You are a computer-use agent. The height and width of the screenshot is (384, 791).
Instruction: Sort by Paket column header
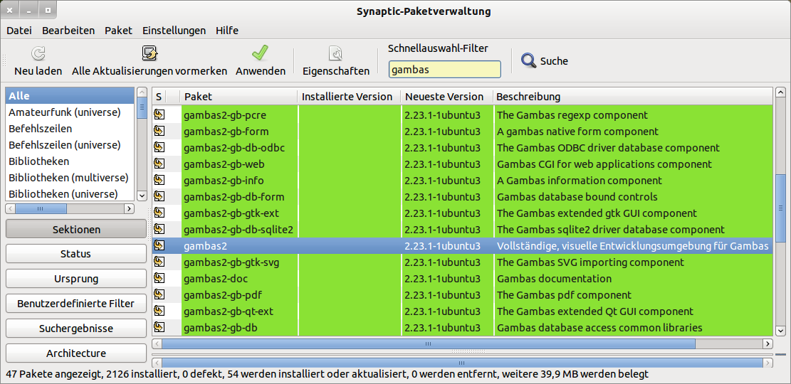click(239, 97)
